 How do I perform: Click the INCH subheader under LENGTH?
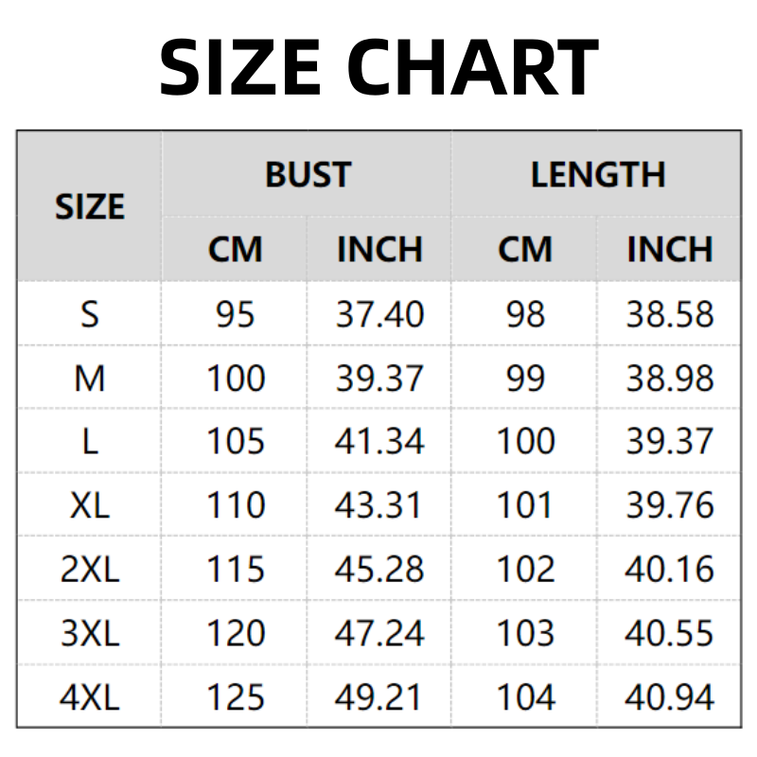[x=669, y=250]
